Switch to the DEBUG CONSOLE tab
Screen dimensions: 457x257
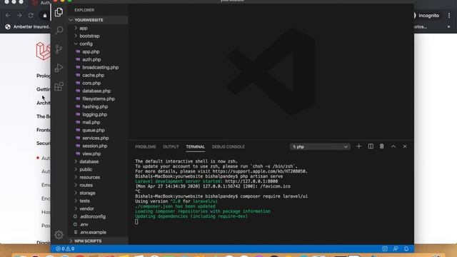pos(228,147)
